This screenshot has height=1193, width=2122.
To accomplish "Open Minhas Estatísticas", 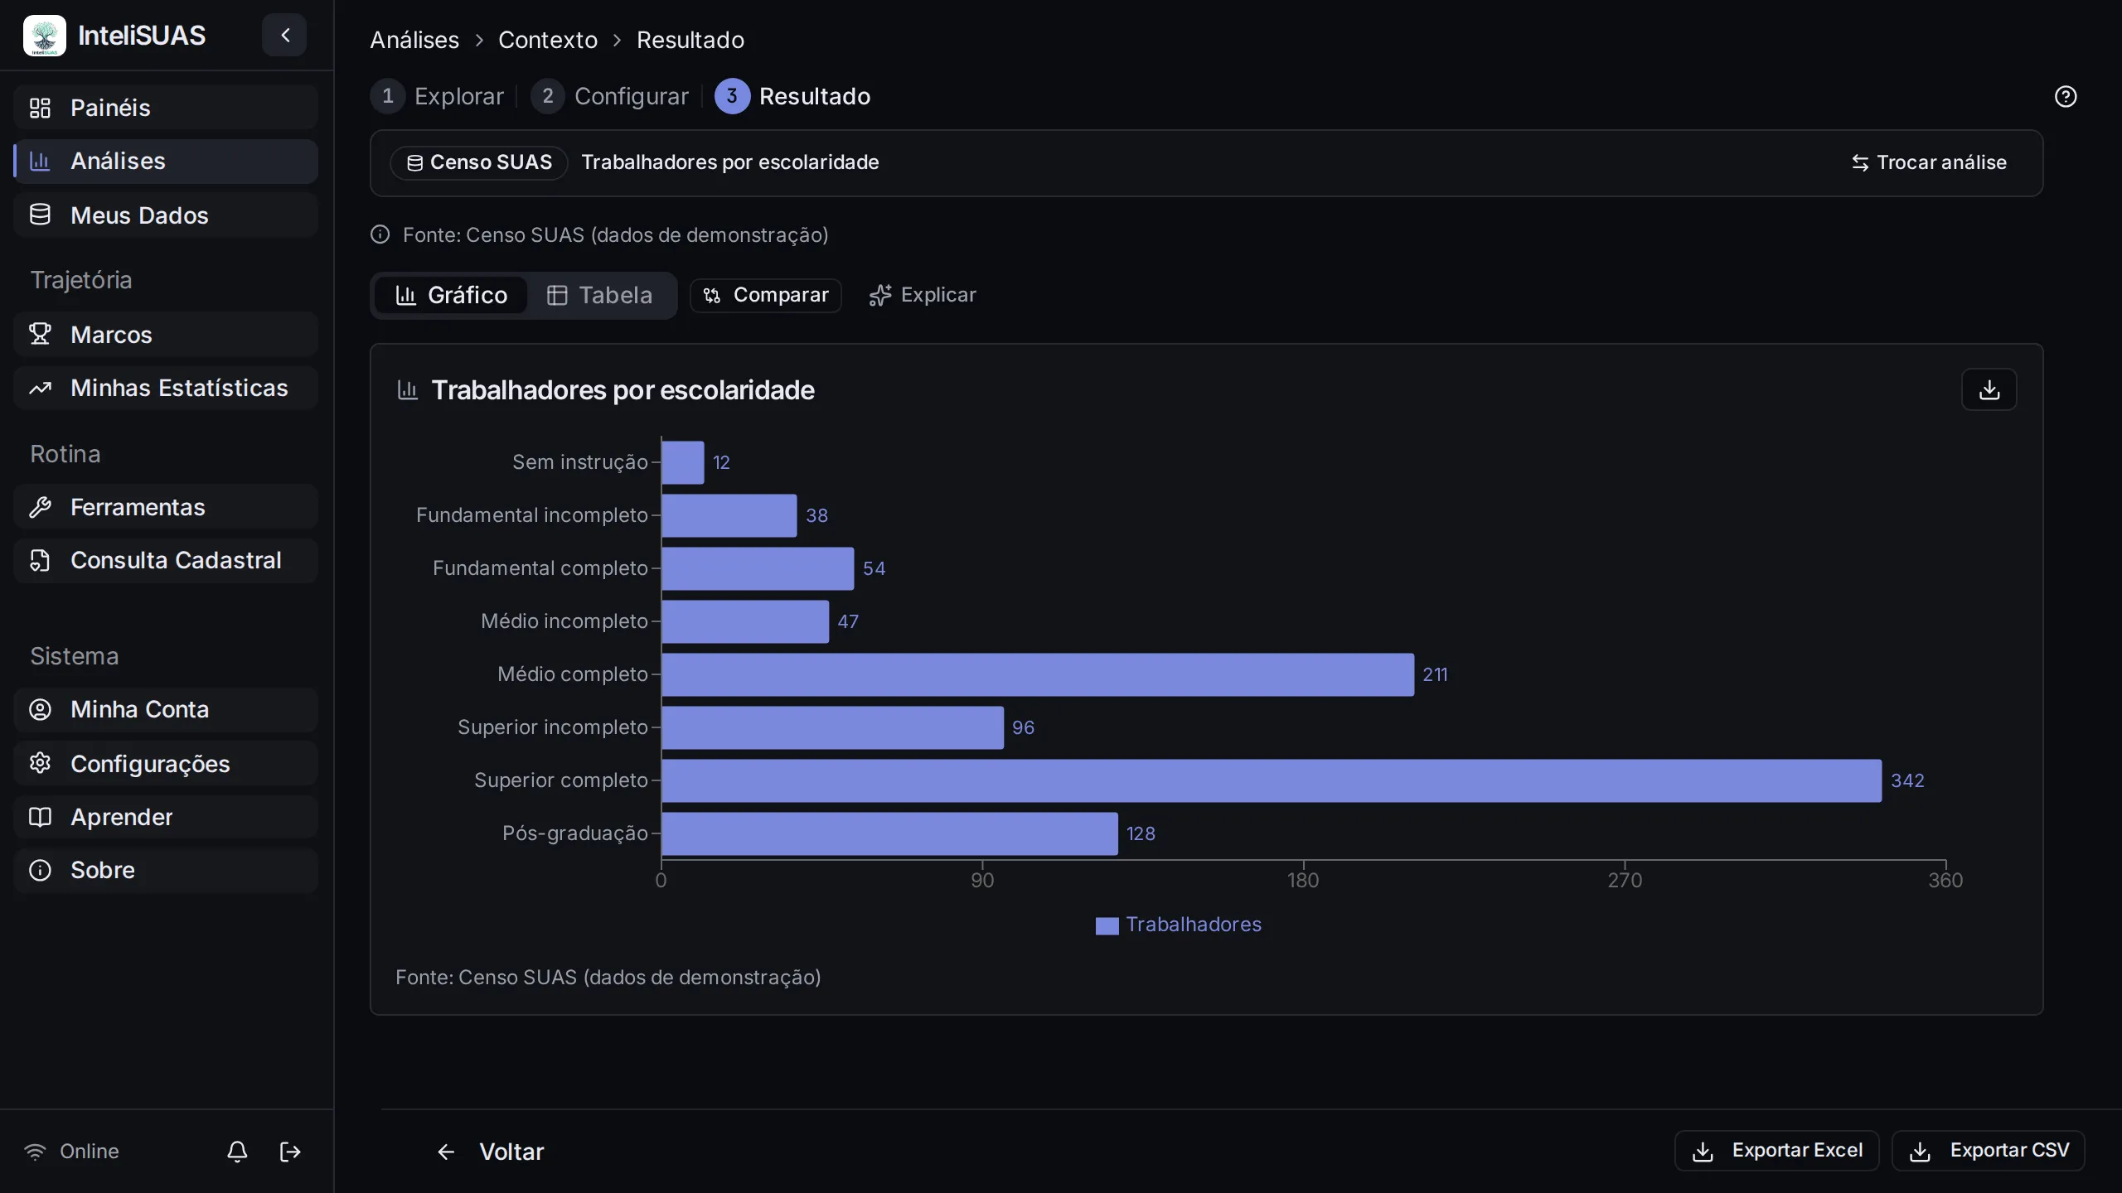I will 166,388.
